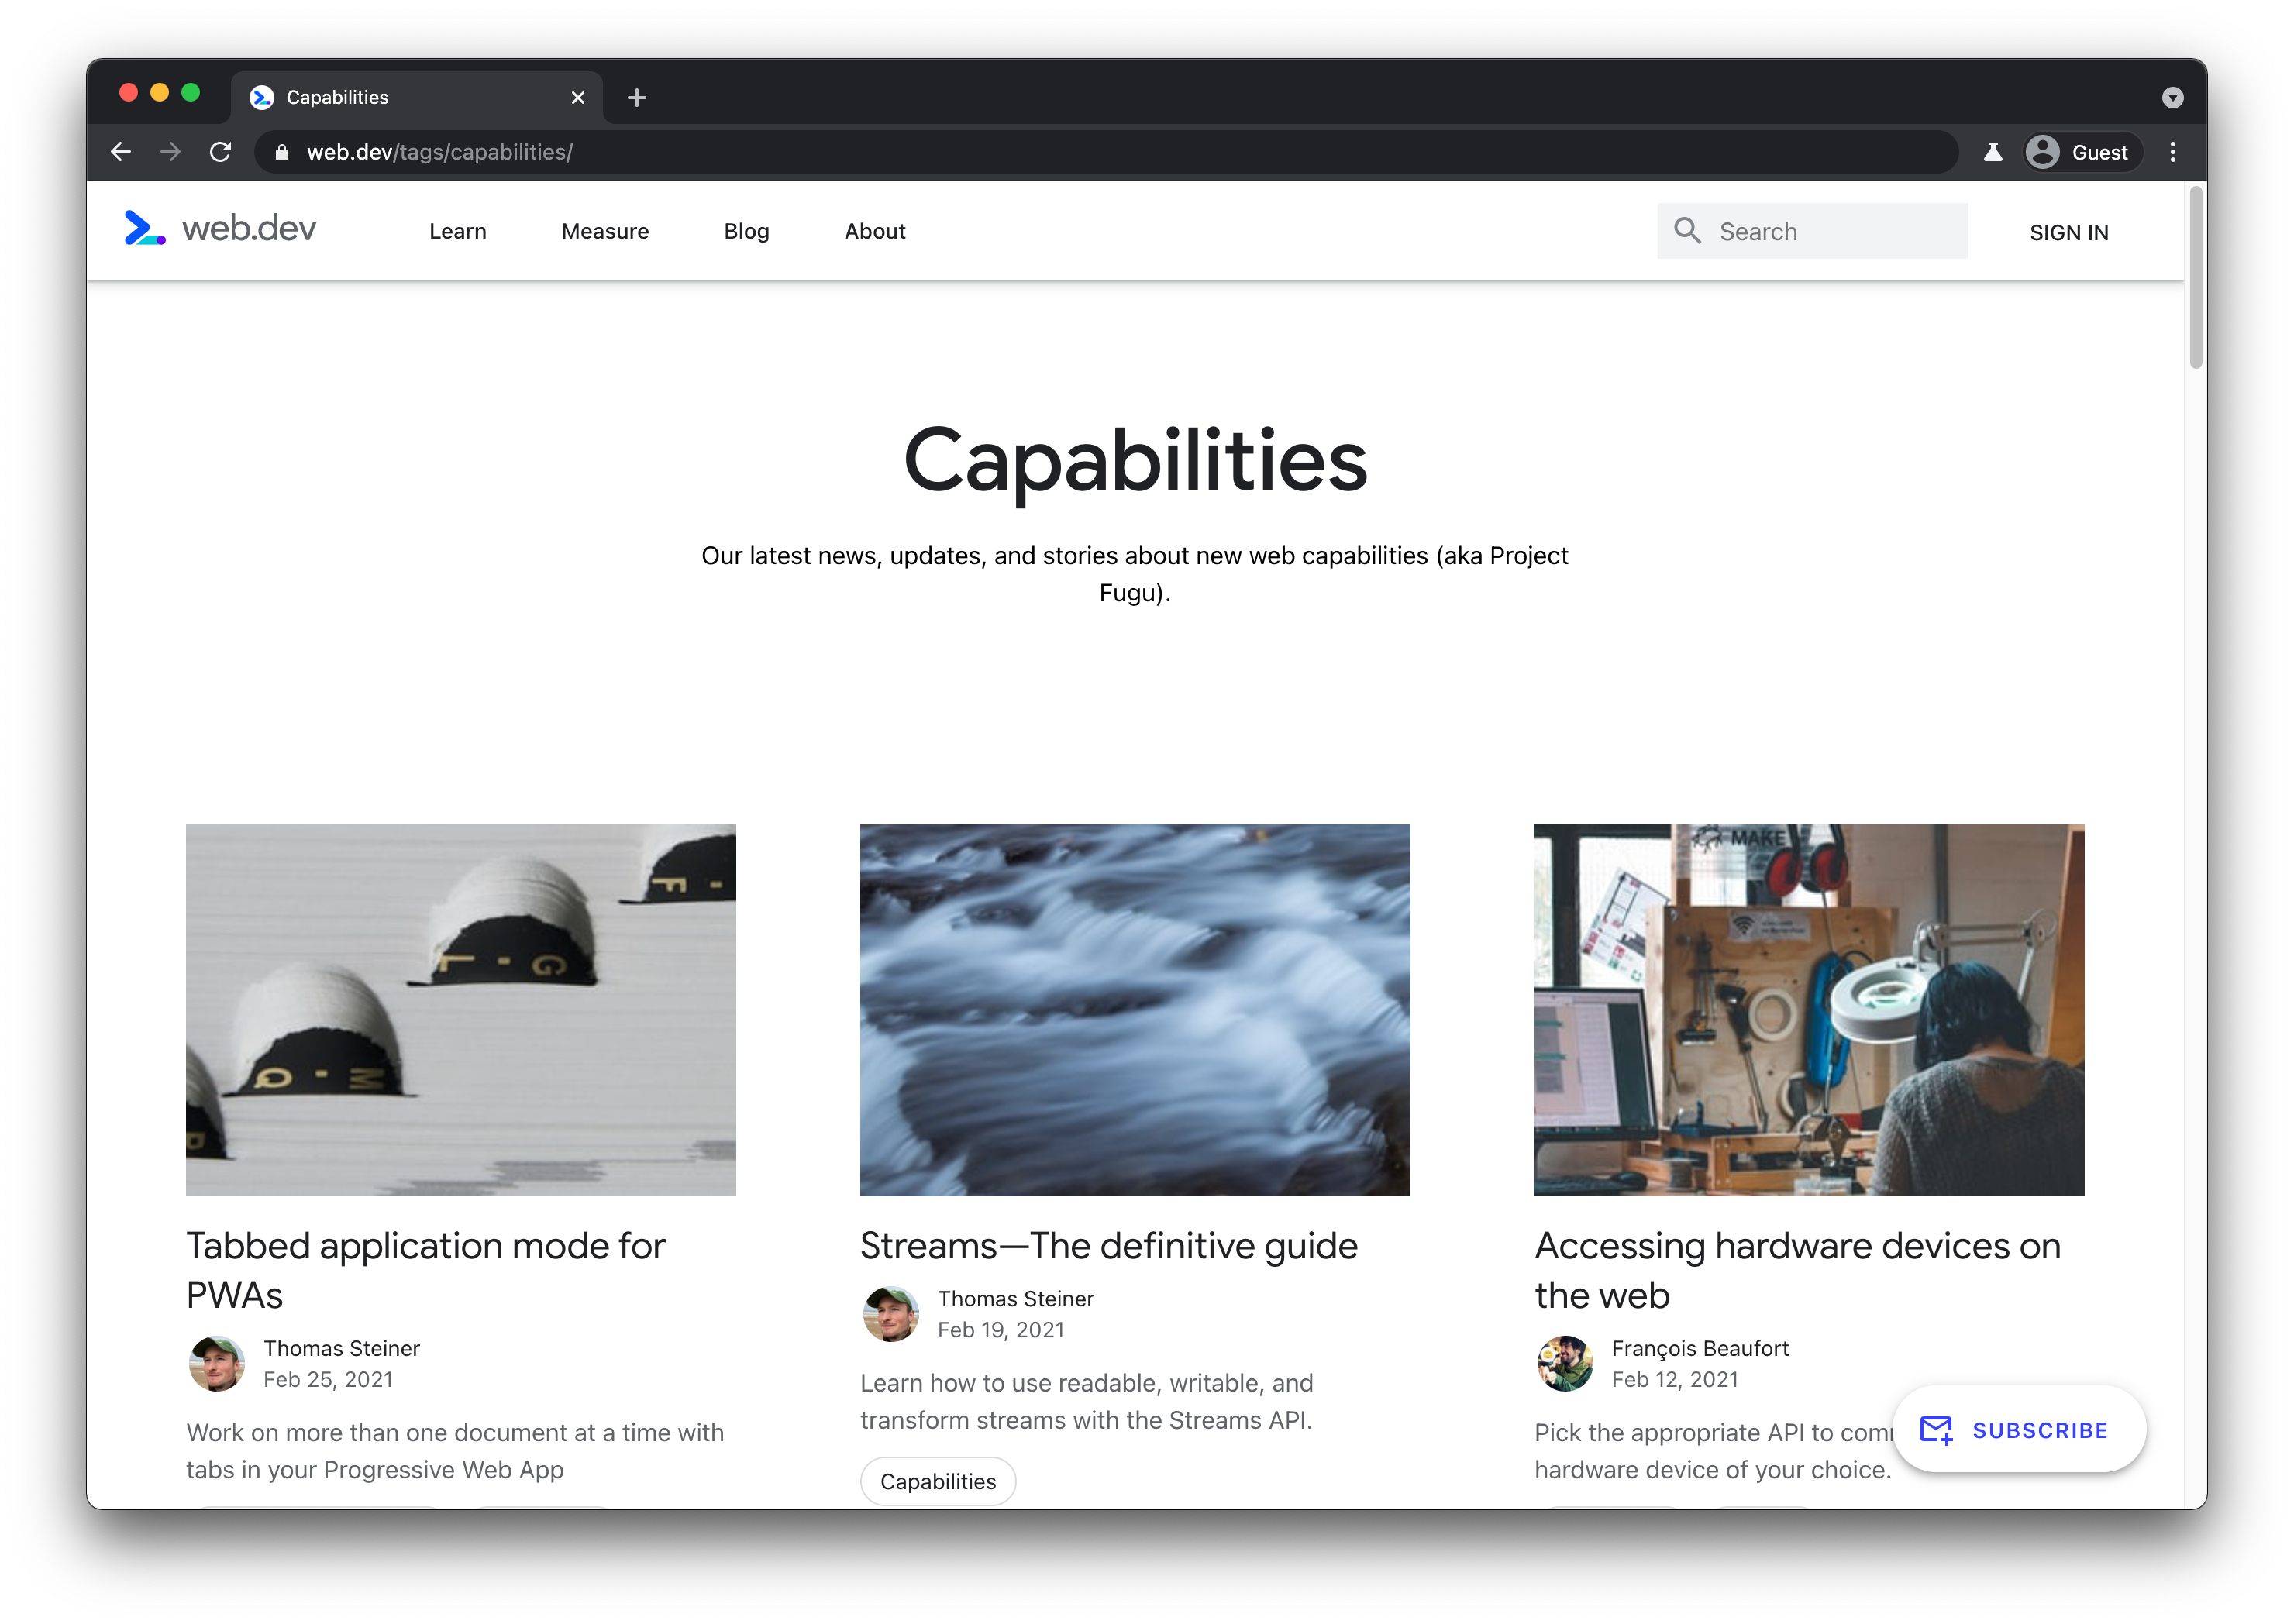Screen dimensions: 2294x1624
Task: Click the SUBSCRIBE envelope icon
Action: point(1934,1429)
